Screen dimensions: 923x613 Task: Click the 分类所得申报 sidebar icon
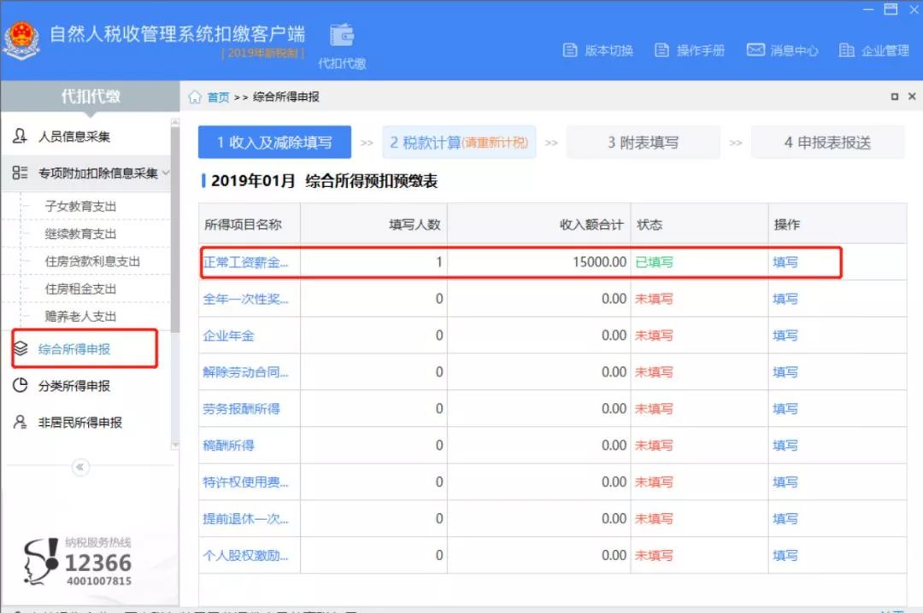coord(21,386)
